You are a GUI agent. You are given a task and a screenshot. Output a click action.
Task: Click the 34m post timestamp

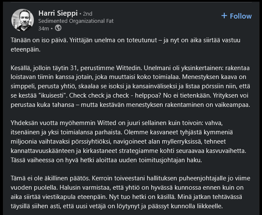tap(44, 29)
